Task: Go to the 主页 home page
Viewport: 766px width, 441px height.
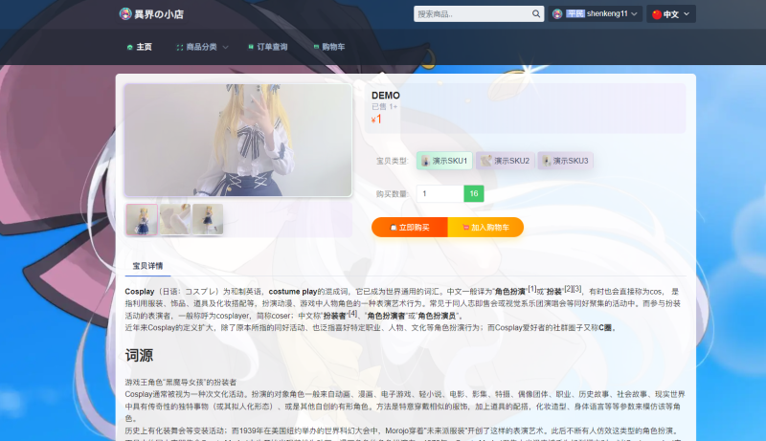Action: tap(140, 47)
